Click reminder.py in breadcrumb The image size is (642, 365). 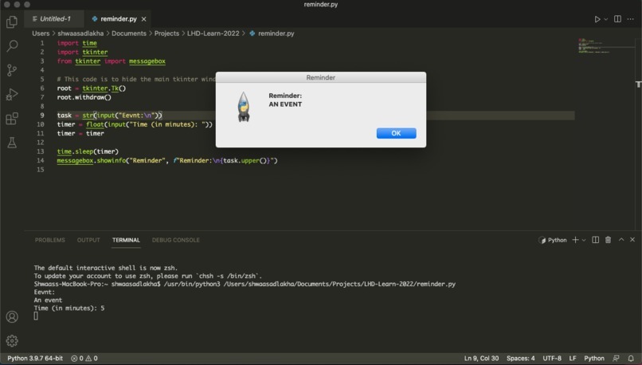pyautogui.click(x=276, y=33)
